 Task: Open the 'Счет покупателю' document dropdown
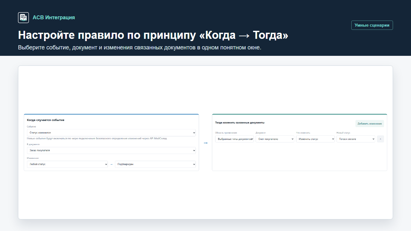pyautogui.click(x=275, y=139)
